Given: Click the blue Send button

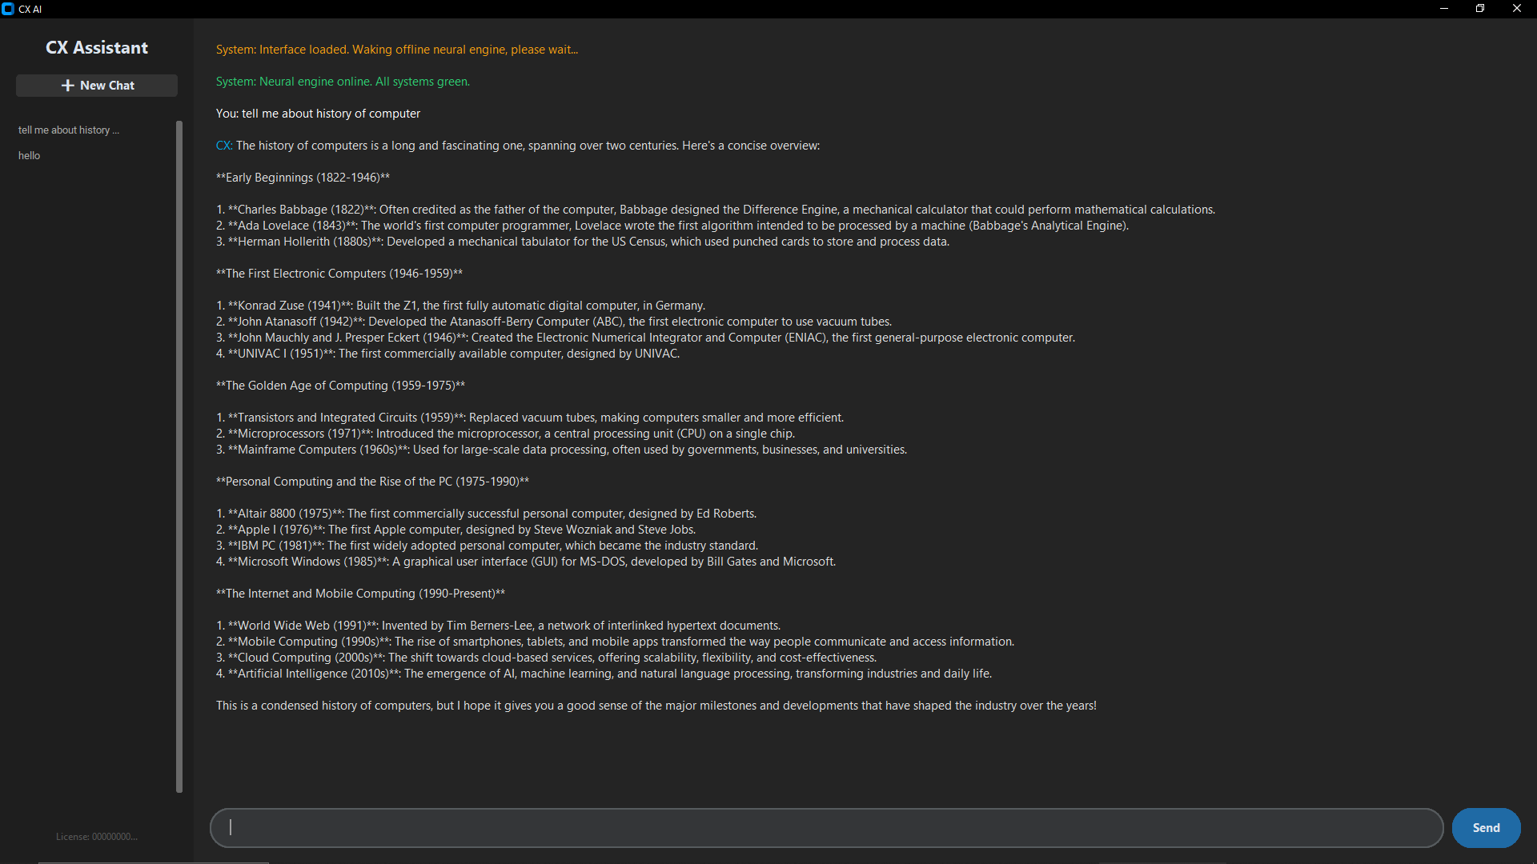Looking at the screenshot, I should point(1486,828).
